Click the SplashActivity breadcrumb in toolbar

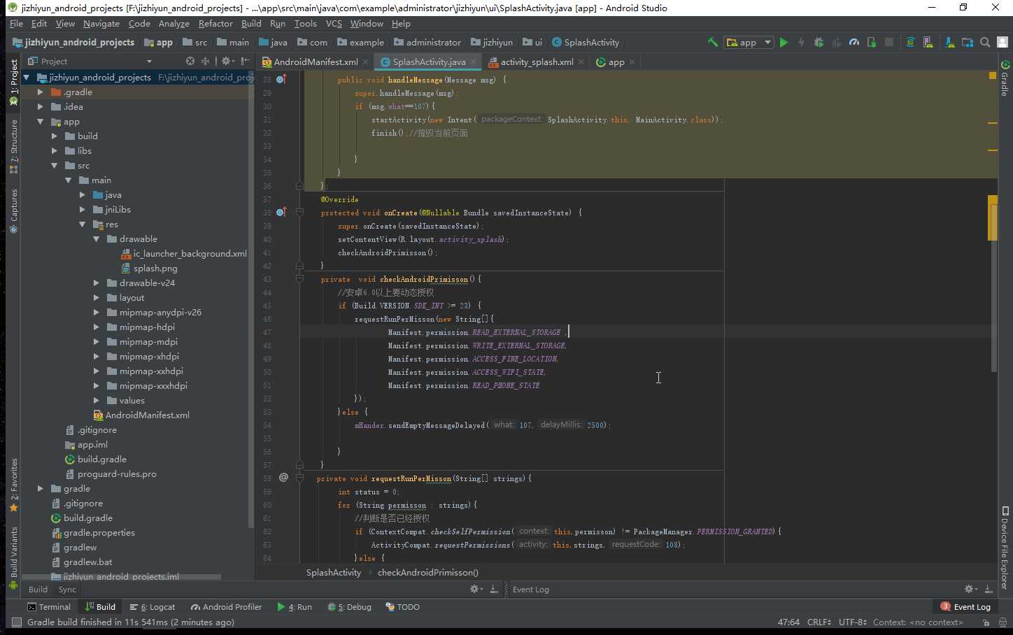(x=586, y=42)
